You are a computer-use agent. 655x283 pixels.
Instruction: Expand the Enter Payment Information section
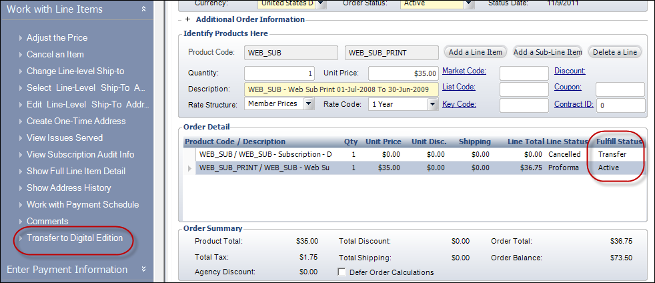144,270
